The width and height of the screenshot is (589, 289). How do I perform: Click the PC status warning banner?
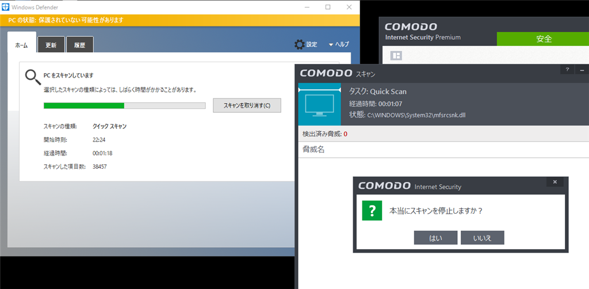179,20
